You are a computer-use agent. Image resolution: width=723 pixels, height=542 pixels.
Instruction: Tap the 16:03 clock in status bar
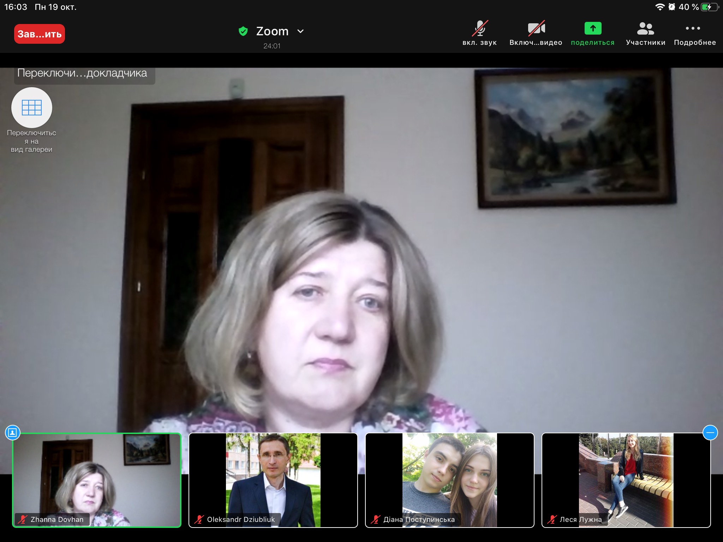coord(16,7)
